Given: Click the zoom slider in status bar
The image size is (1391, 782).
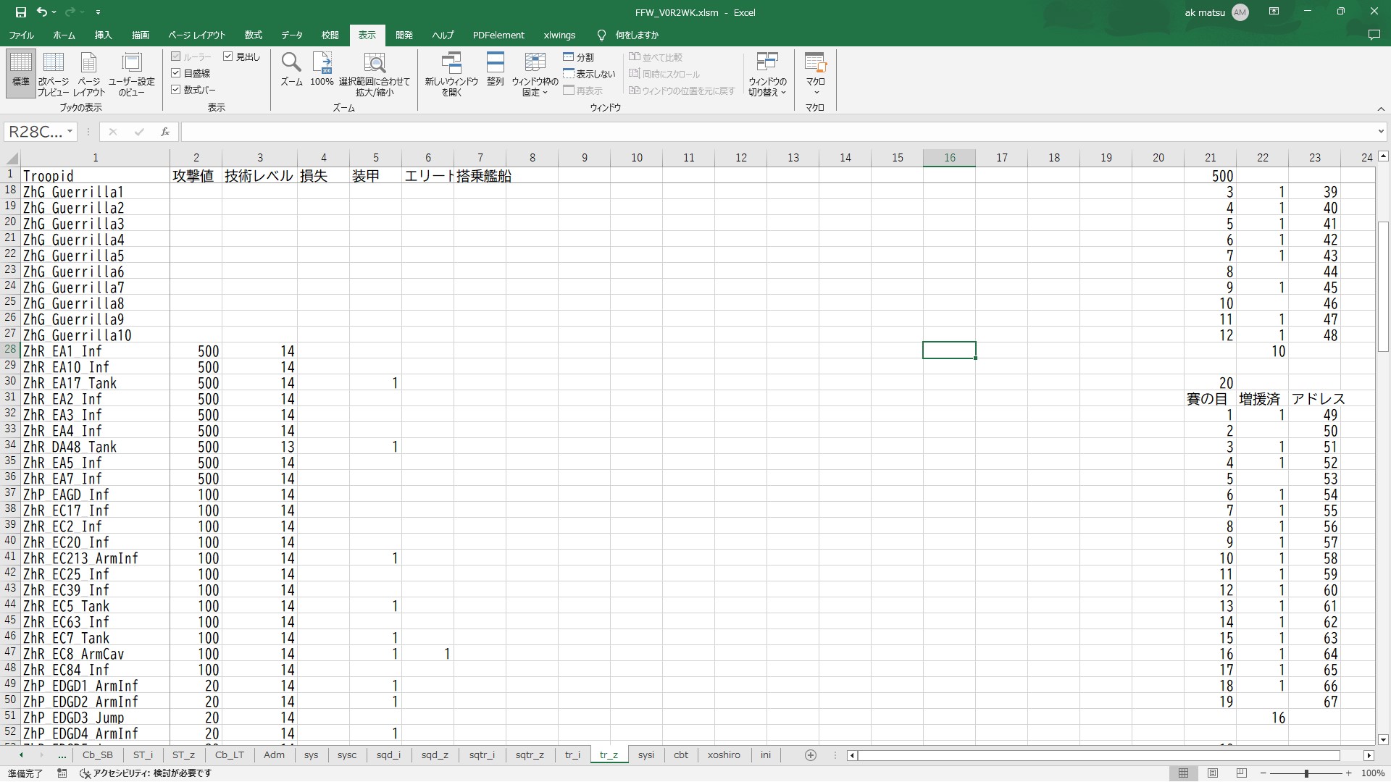Looking at the screenshot, I should 1306,773.
